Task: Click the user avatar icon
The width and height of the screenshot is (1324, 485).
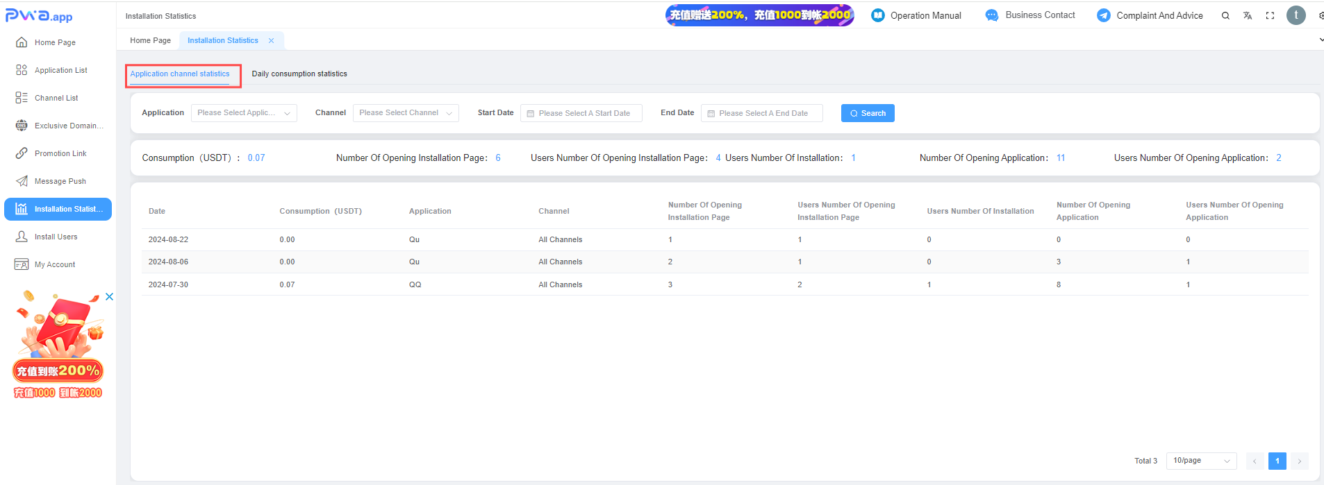Action: pos(1296,15)
